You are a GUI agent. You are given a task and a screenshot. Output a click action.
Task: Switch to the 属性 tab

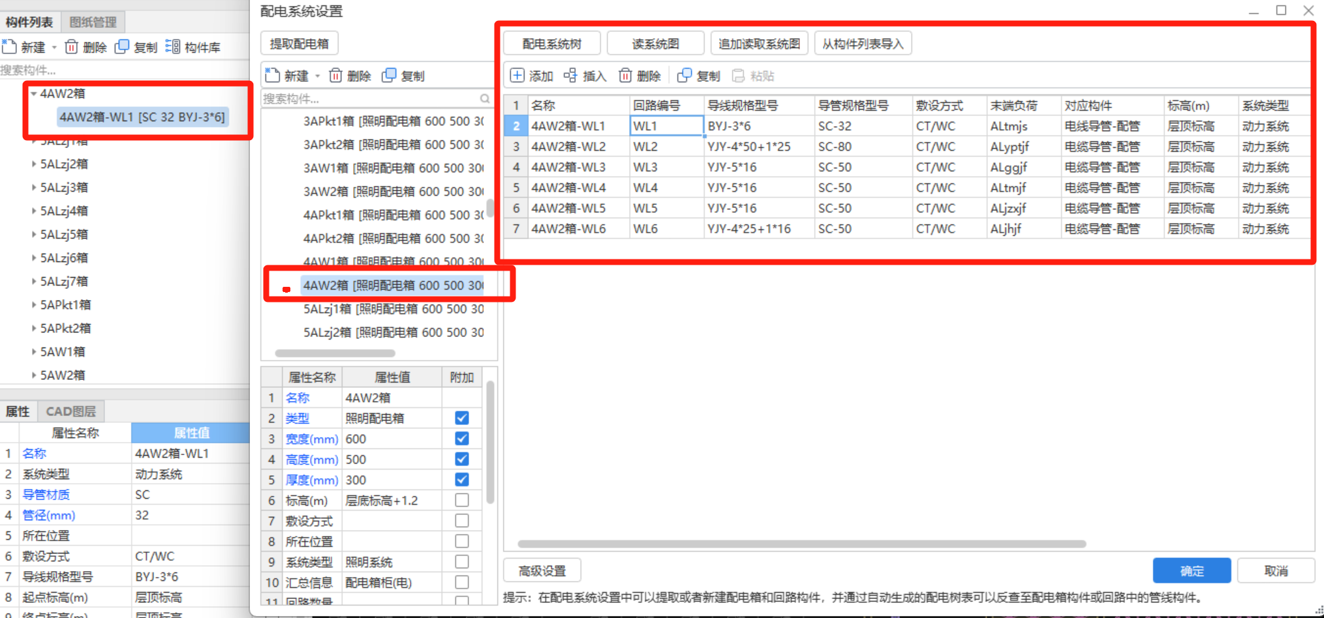click(18, 411)
